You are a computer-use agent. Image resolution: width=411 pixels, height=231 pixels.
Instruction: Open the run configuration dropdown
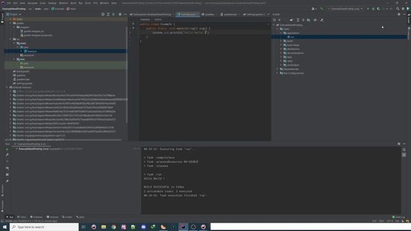345,8
